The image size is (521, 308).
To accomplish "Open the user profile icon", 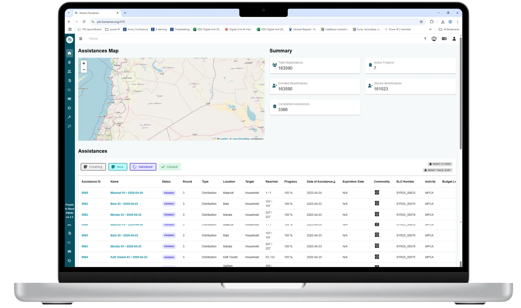I will pyautogui.click(x=454, y=39).
